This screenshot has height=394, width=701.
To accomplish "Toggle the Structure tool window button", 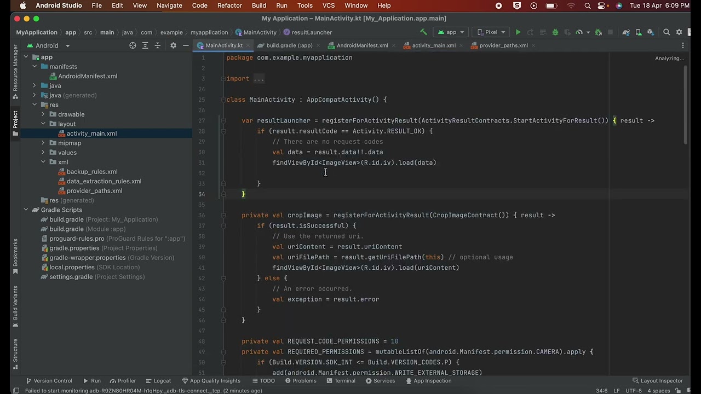I will 15,354.
